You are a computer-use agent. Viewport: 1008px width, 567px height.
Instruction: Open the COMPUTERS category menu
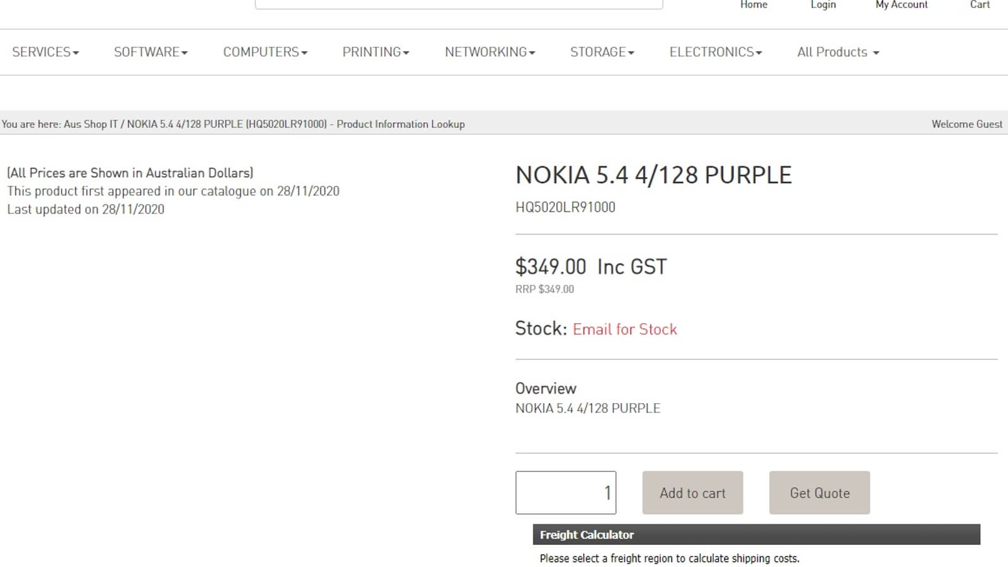265,52
